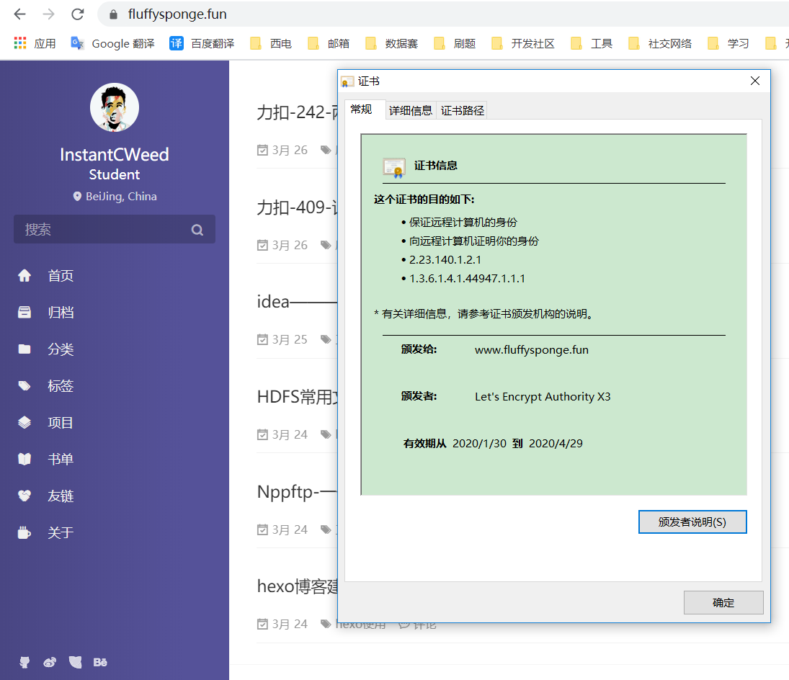Image resolution: width=789 pixels, height=680 pixels.
Task: Open the 邮箱 bookmark folder
Action: coord(329,44)
